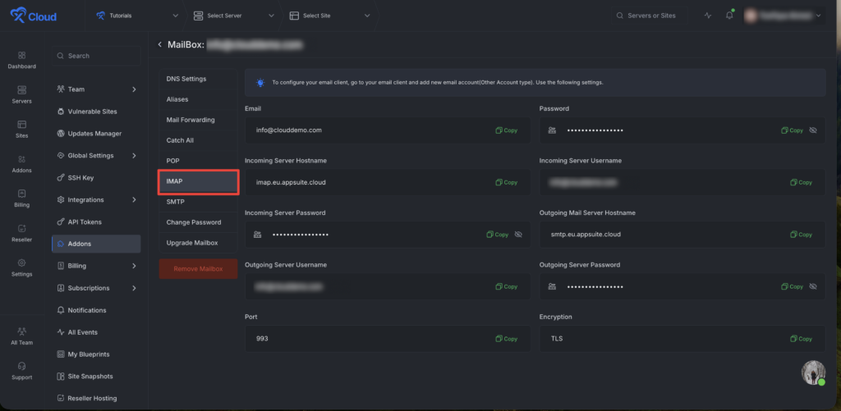Image resolution: width=841 pixels, height=411 pixels.
Task: Click the Remove Mailbox button
Action: tap(198, 268)
